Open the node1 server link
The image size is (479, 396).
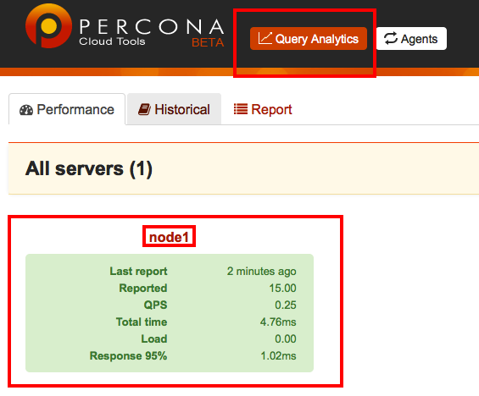(169, 237)
